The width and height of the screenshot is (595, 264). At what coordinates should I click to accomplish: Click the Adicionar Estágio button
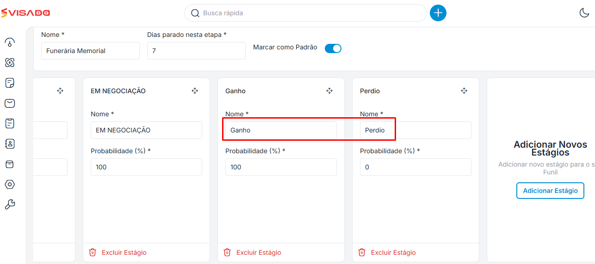(550, 191)
